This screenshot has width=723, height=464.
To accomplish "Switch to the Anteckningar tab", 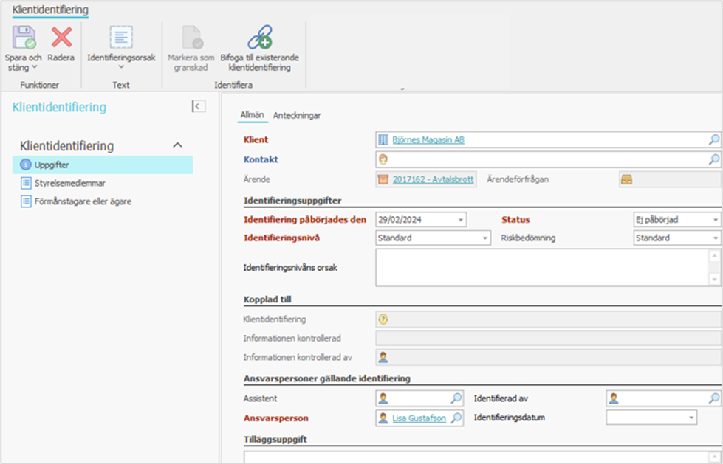I will point(297,115).
